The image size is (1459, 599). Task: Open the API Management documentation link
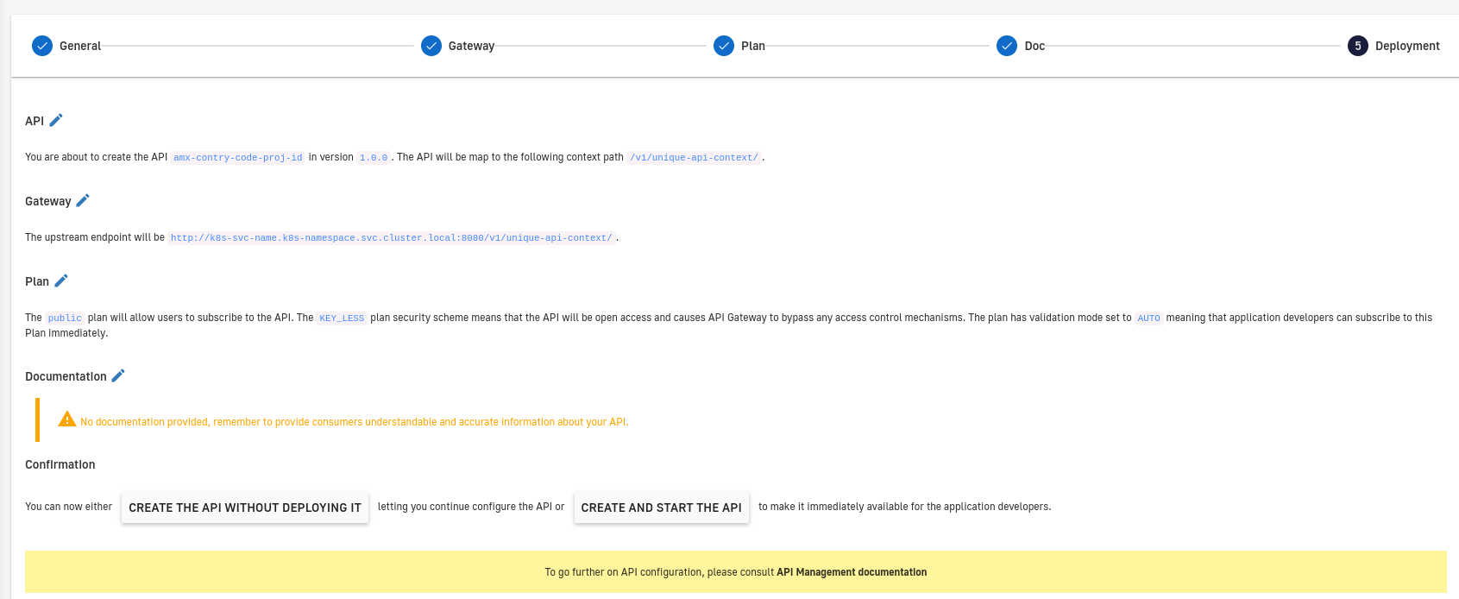[x=852, y=572]
